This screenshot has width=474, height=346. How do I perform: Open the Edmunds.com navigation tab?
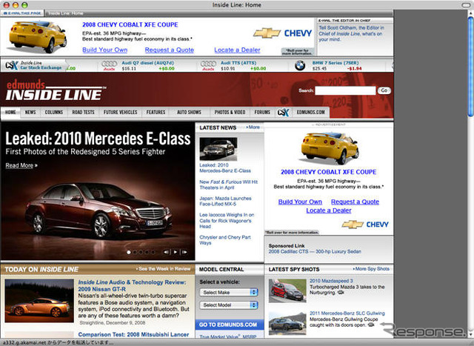point(311,112)
